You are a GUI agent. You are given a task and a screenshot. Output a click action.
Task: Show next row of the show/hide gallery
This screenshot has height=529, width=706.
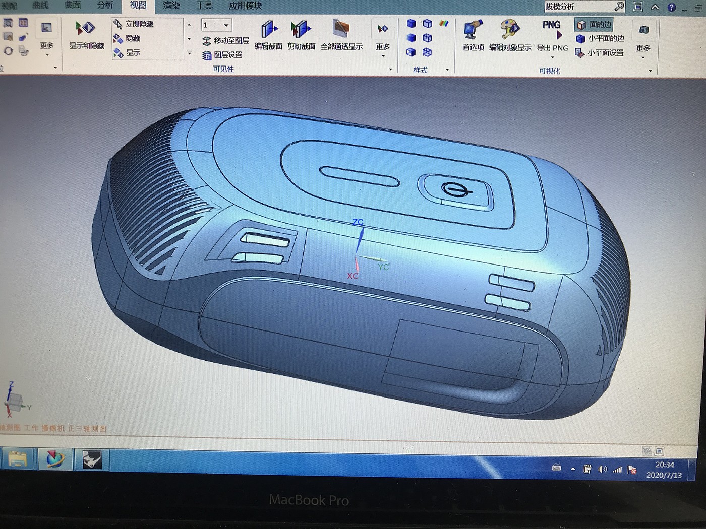click(x=190, y=39)
